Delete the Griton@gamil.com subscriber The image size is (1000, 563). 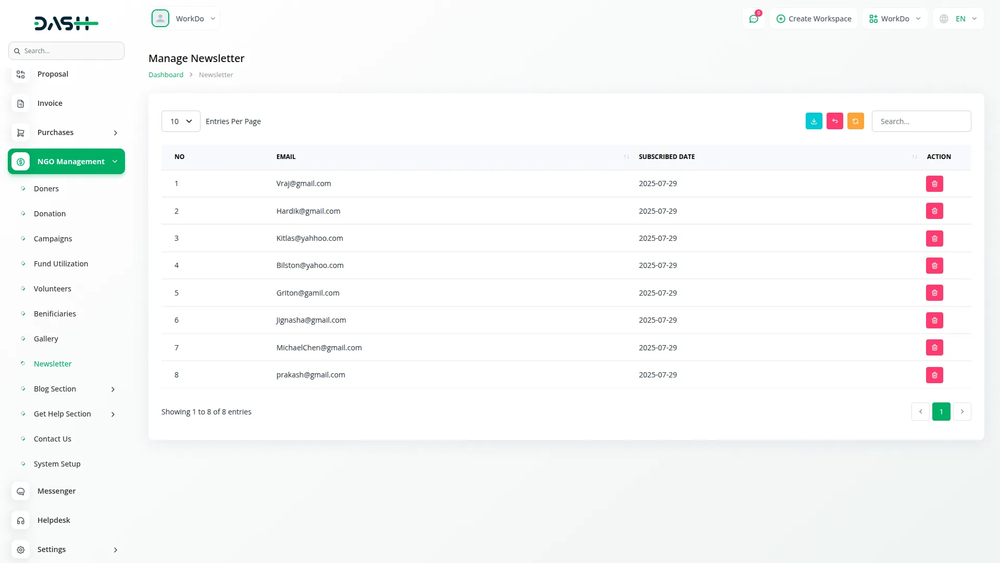point(934,293)
